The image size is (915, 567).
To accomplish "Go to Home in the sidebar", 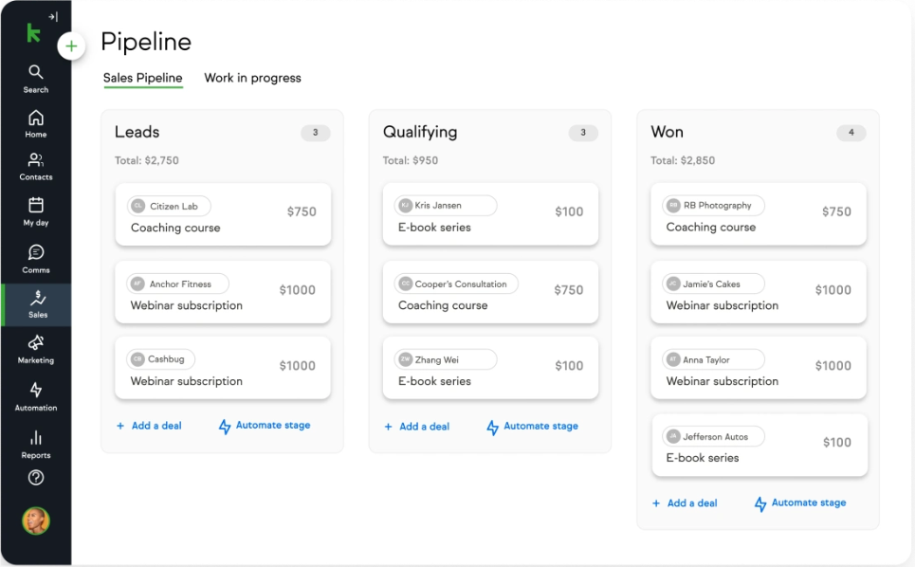I will point(35,123).
